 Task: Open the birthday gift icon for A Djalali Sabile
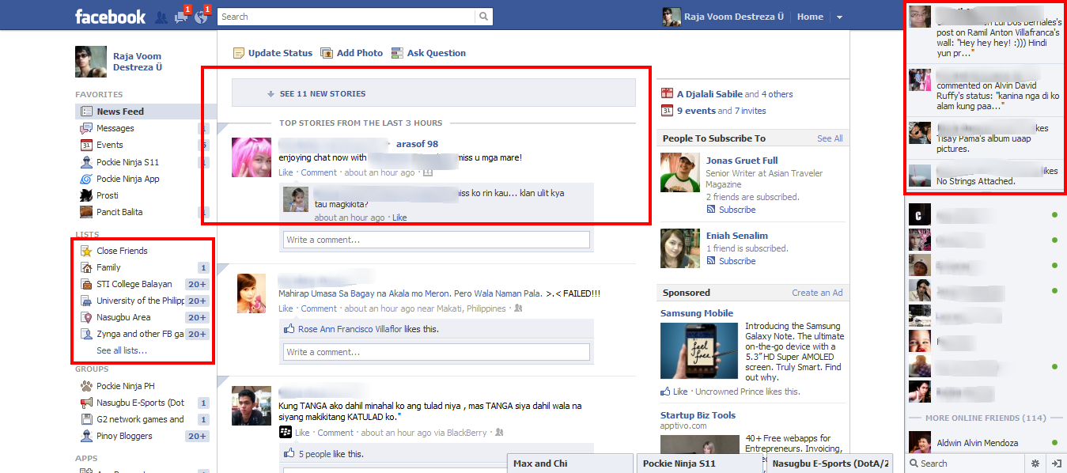click(x=667, y=94)
